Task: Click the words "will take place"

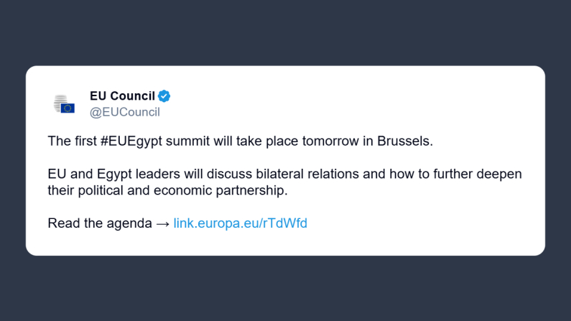Action: pos(245,141)
